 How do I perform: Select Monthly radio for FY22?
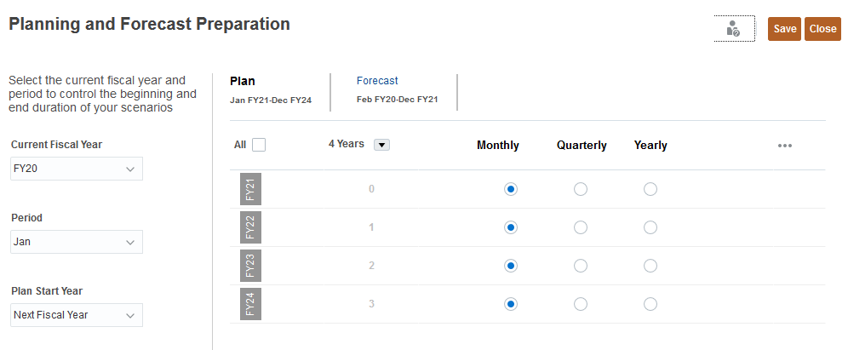[x=511, y=227]
